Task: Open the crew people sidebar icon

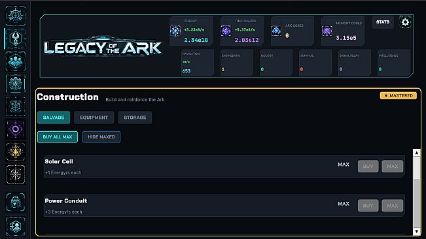Action: [16, 61]
